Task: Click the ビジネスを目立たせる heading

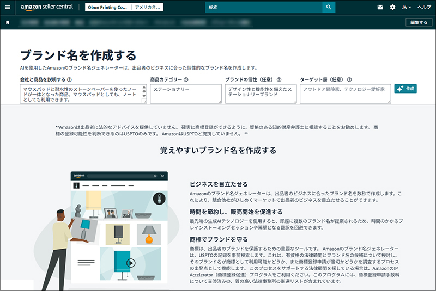Action: pos(219,184)
